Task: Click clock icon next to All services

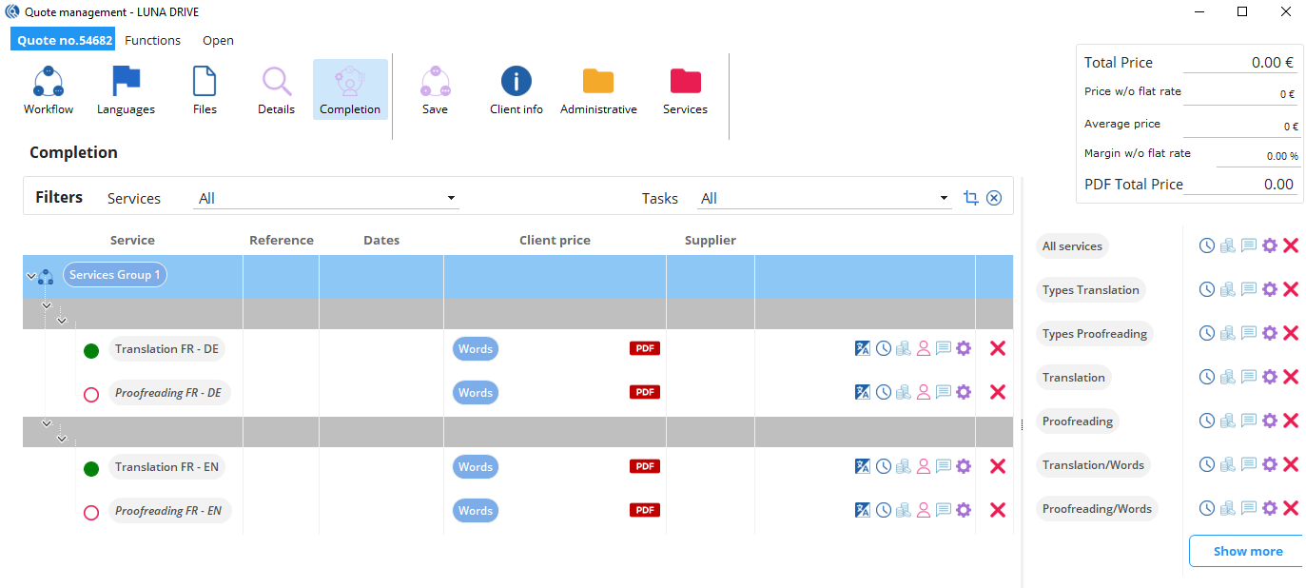Action: pos(1206,245)
